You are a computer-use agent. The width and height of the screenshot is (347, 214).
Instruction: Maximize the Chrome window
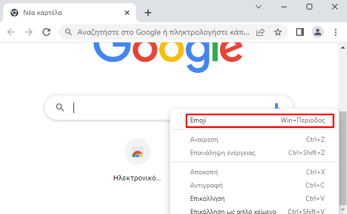pos(309,7)
